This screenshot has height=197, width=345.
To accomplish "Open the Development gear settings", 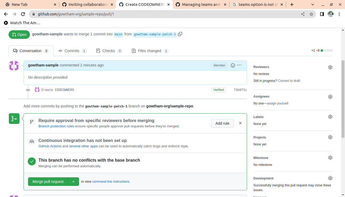I will point(330,178).
